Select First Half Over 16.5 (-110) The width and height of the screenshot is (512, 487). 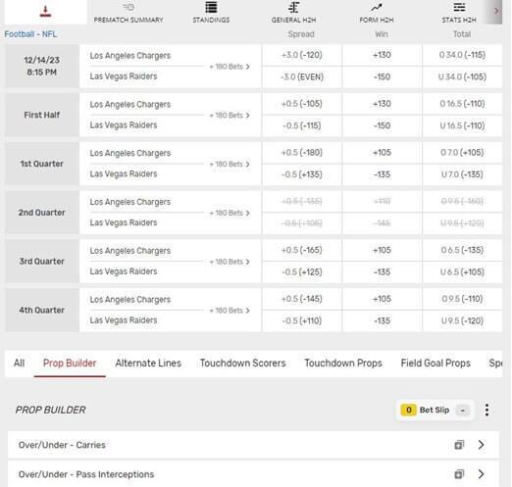tap(462, 104)
